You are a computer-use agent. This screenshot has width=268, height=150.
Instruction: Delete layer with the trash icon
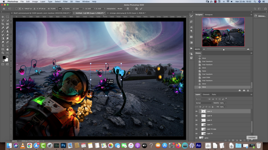click(248, 140)
